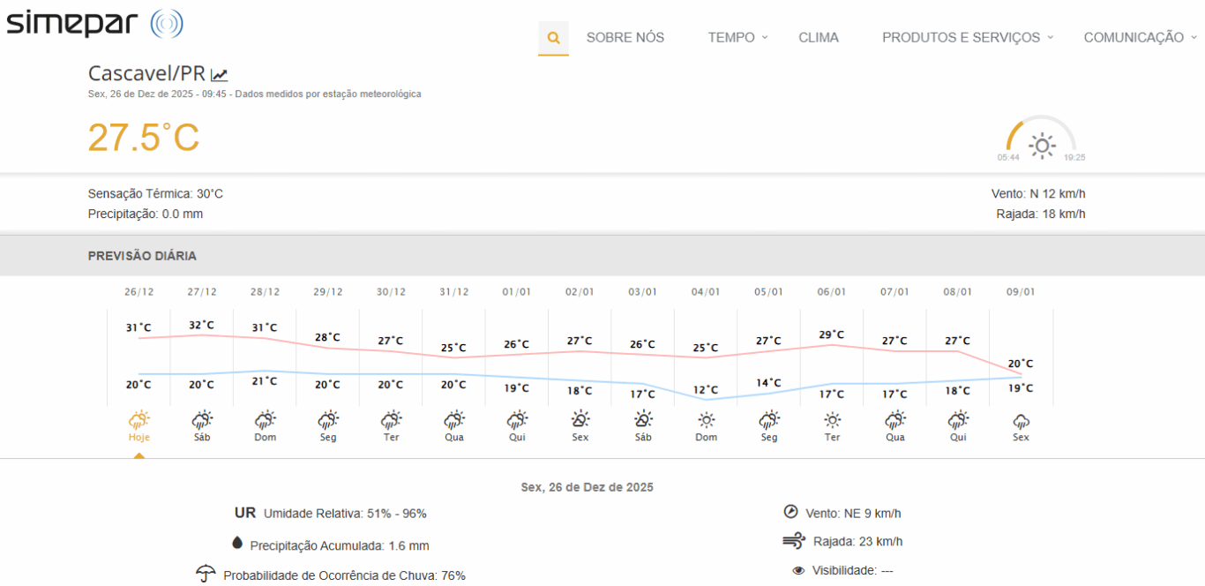
Task: Click the 28/12 date column header
Action: 265,292
